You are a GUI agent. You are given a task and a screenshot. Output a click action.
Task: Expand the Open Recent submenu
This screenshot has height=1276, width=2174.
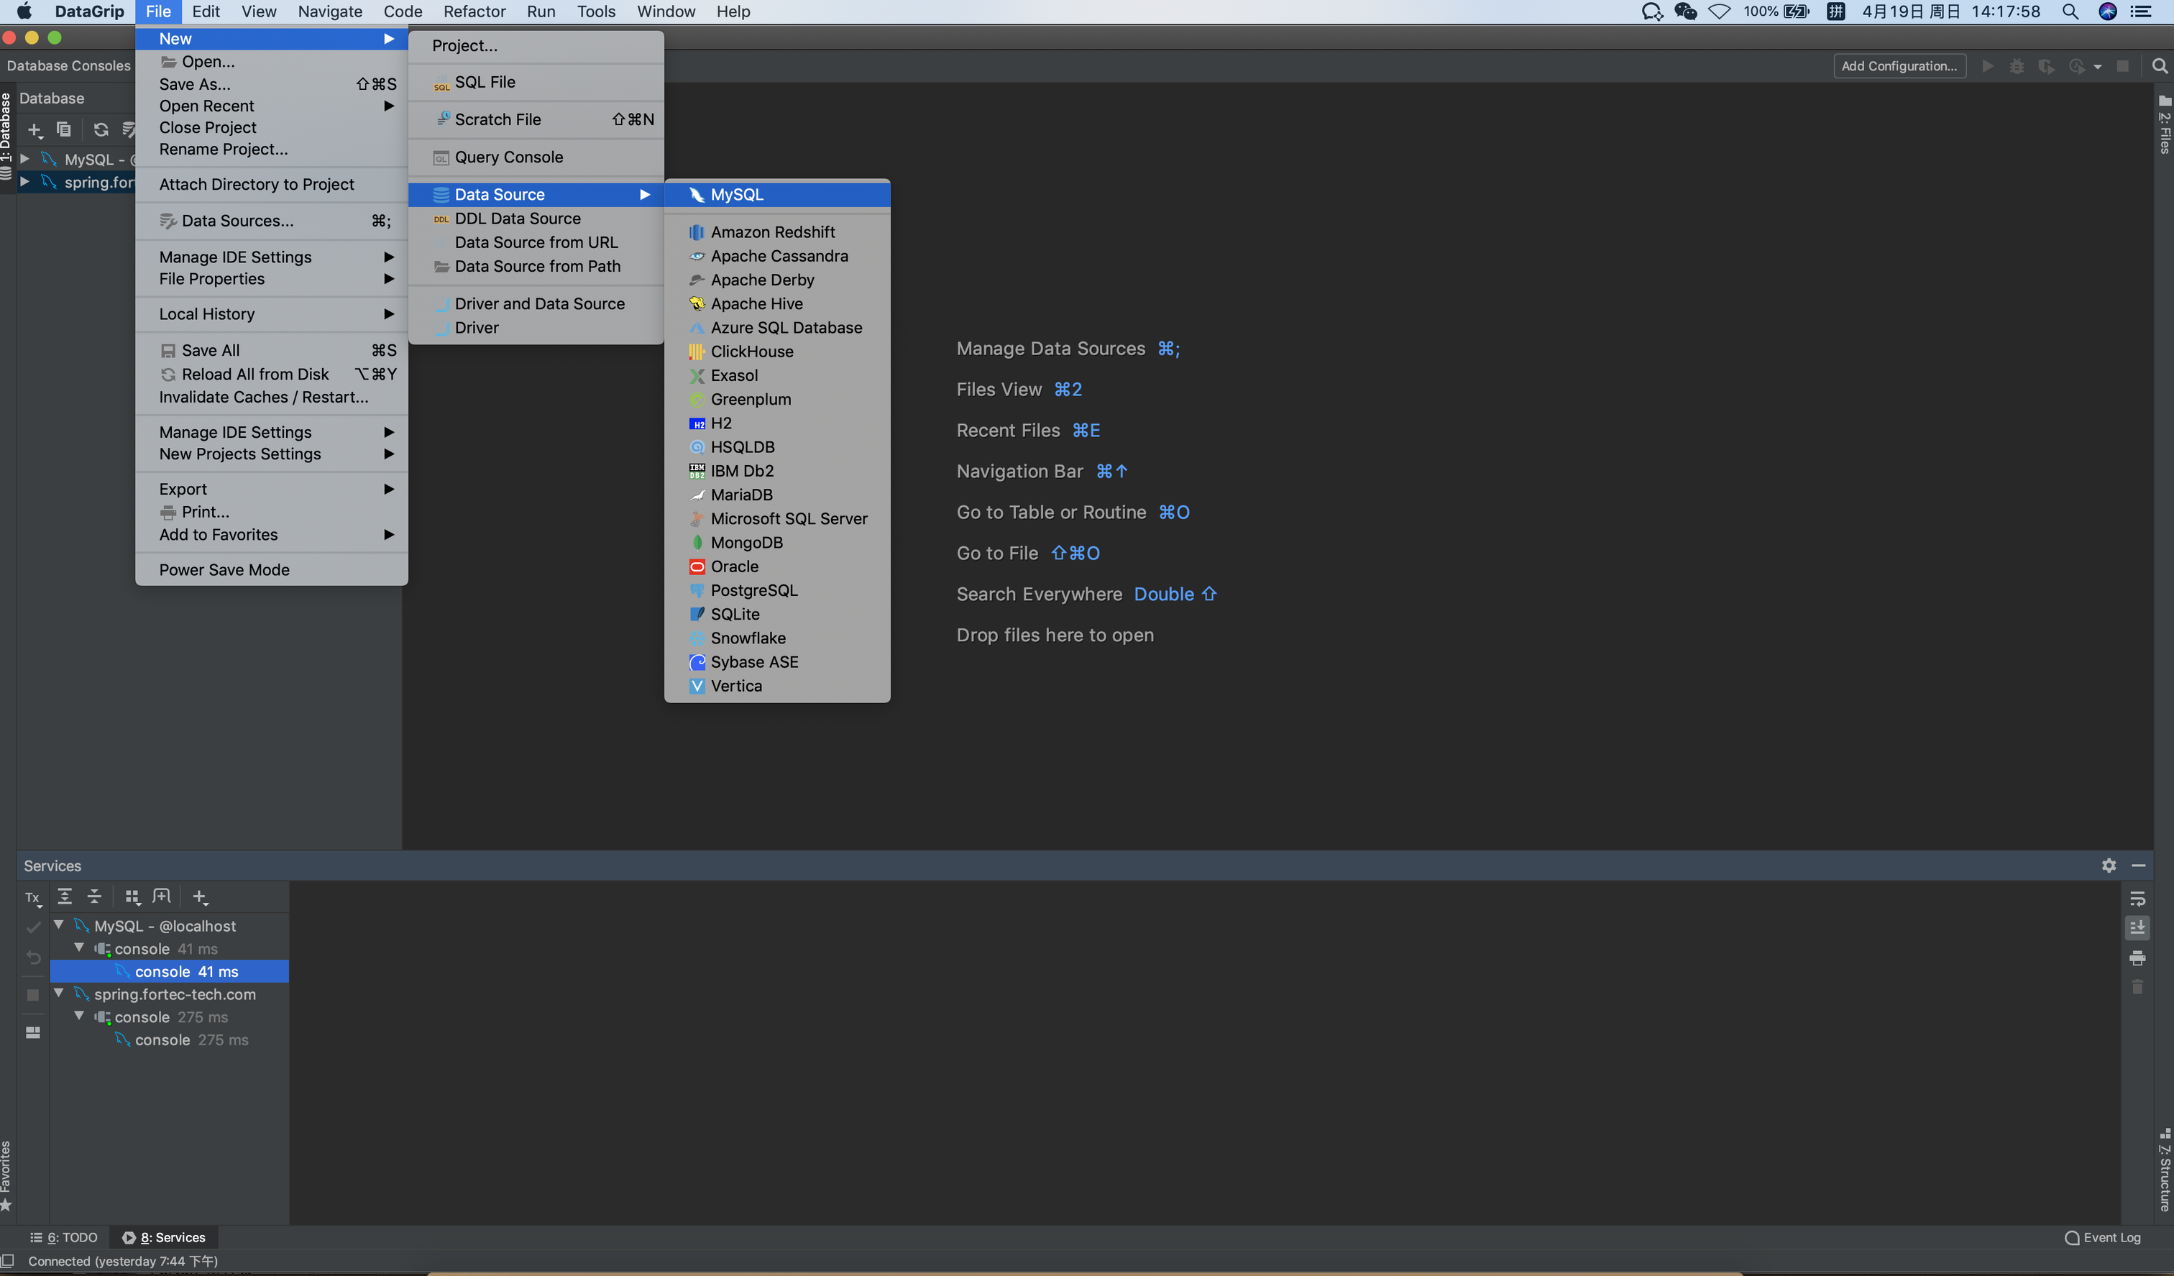point(272,105)
